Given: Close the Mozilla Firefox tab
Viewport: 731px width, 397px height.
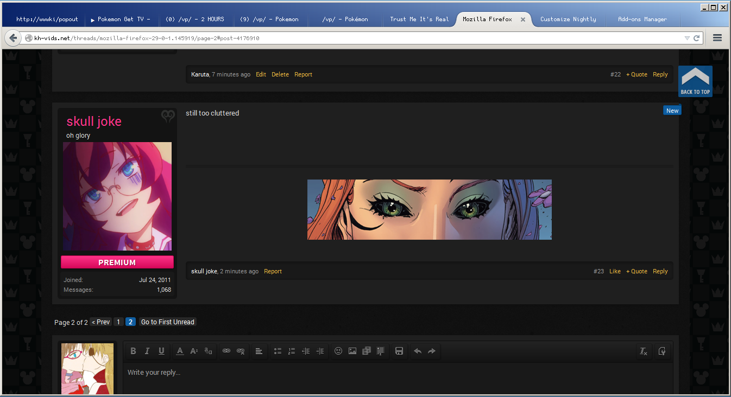Looking at the screenshot, I should pos(523,19).
